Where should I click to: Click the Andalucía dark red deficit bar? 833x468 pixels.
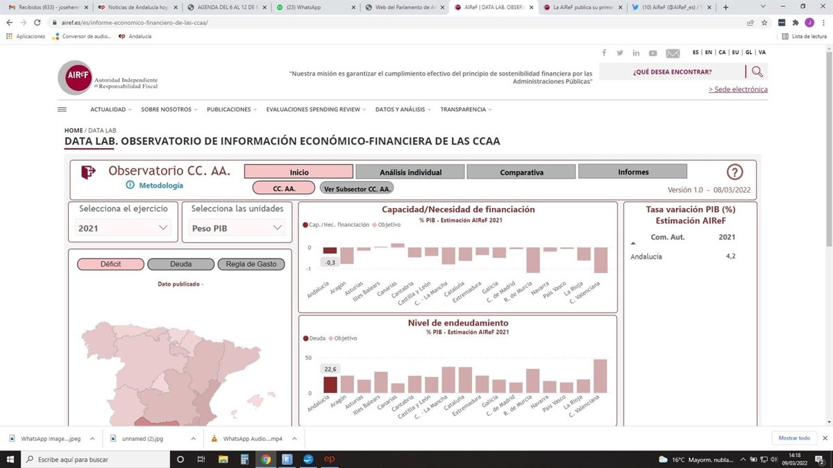point(330,250)
